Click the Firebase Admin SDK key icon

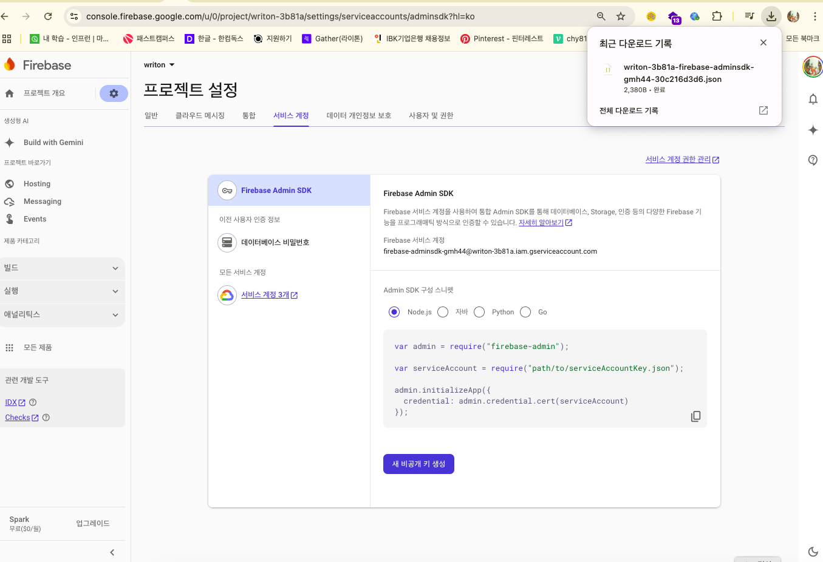point(227,191)
